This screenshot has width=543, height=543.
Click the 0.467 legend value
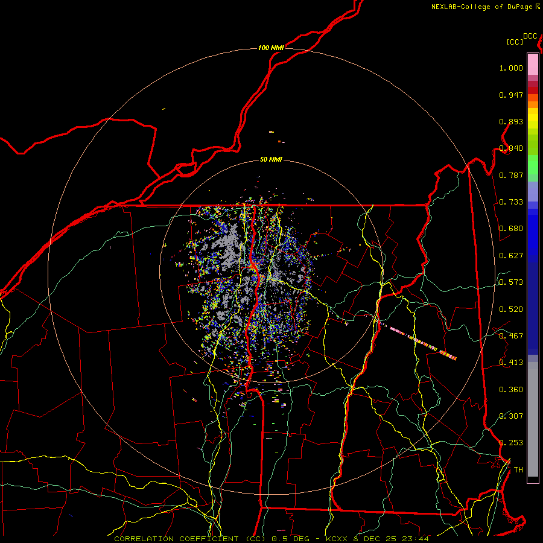point(511,336)
